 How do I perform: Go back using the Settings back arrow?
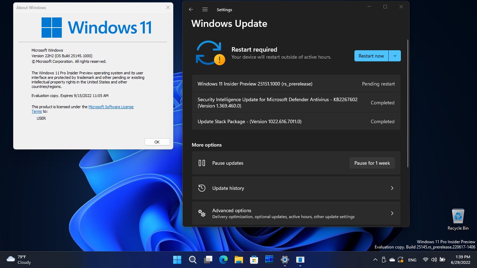(x=191, y=10)
